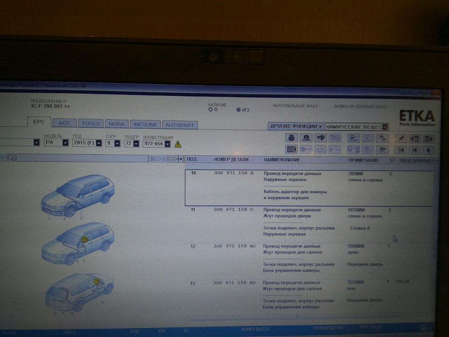Select part number 3G0 971 158 AD
449x337 pixels.
click(234, 283)
